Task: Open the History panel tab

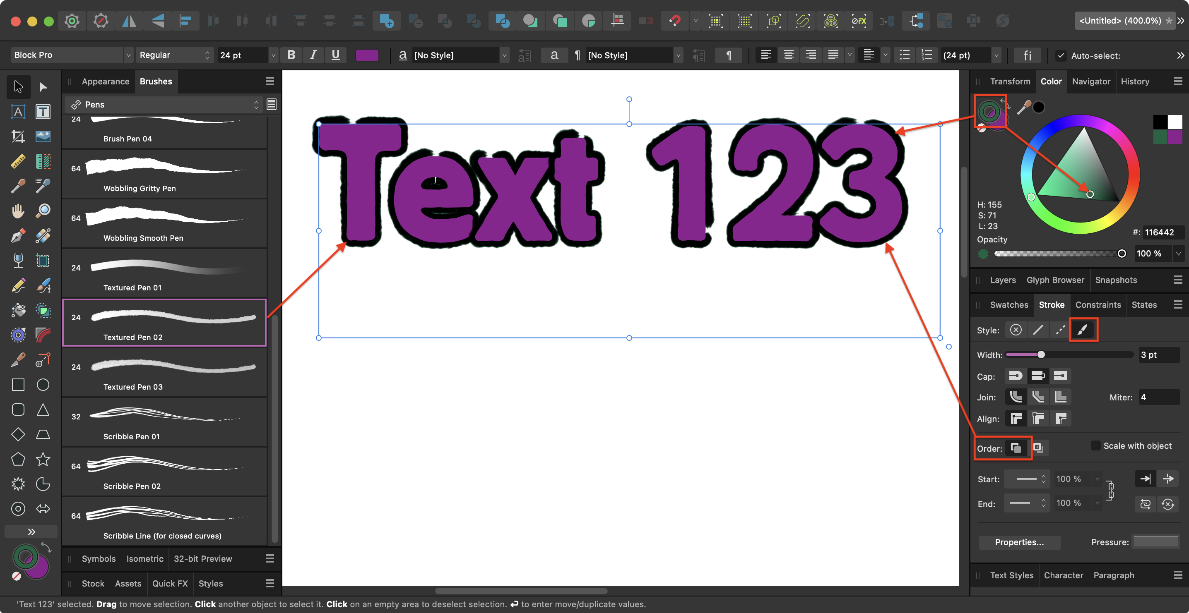Action: click(x=1136, y=81)
